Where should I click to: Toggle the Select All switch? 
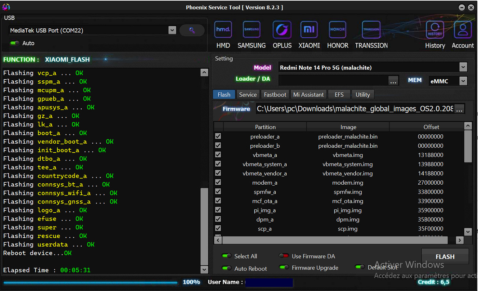[227, 256]
